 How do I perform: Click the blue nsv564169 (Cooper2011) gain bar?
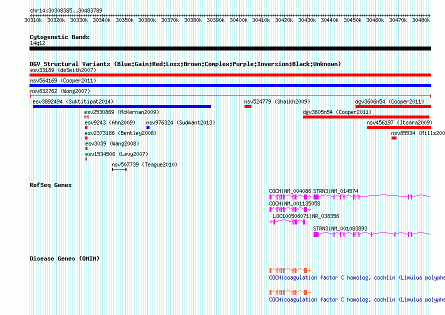[230, 85]
